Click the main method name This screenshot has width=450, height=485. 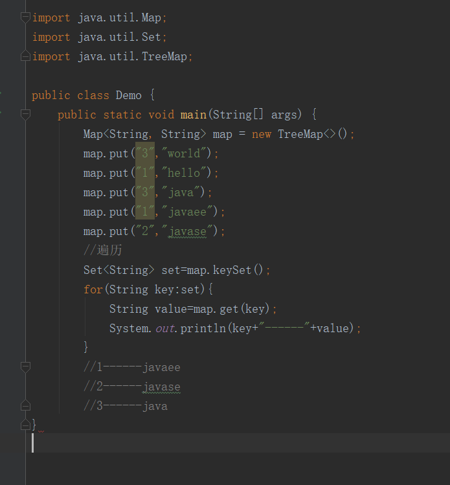[x=194, y=115]
